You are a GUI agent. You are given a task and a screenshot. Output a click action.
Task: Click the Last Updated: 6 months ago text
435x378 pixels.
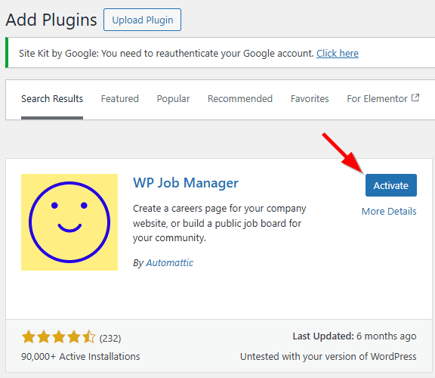click(x=354, y=336)
